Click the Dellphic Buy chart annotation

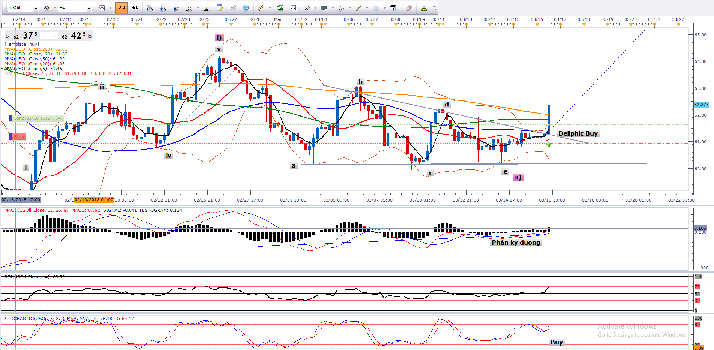point(577,133)
